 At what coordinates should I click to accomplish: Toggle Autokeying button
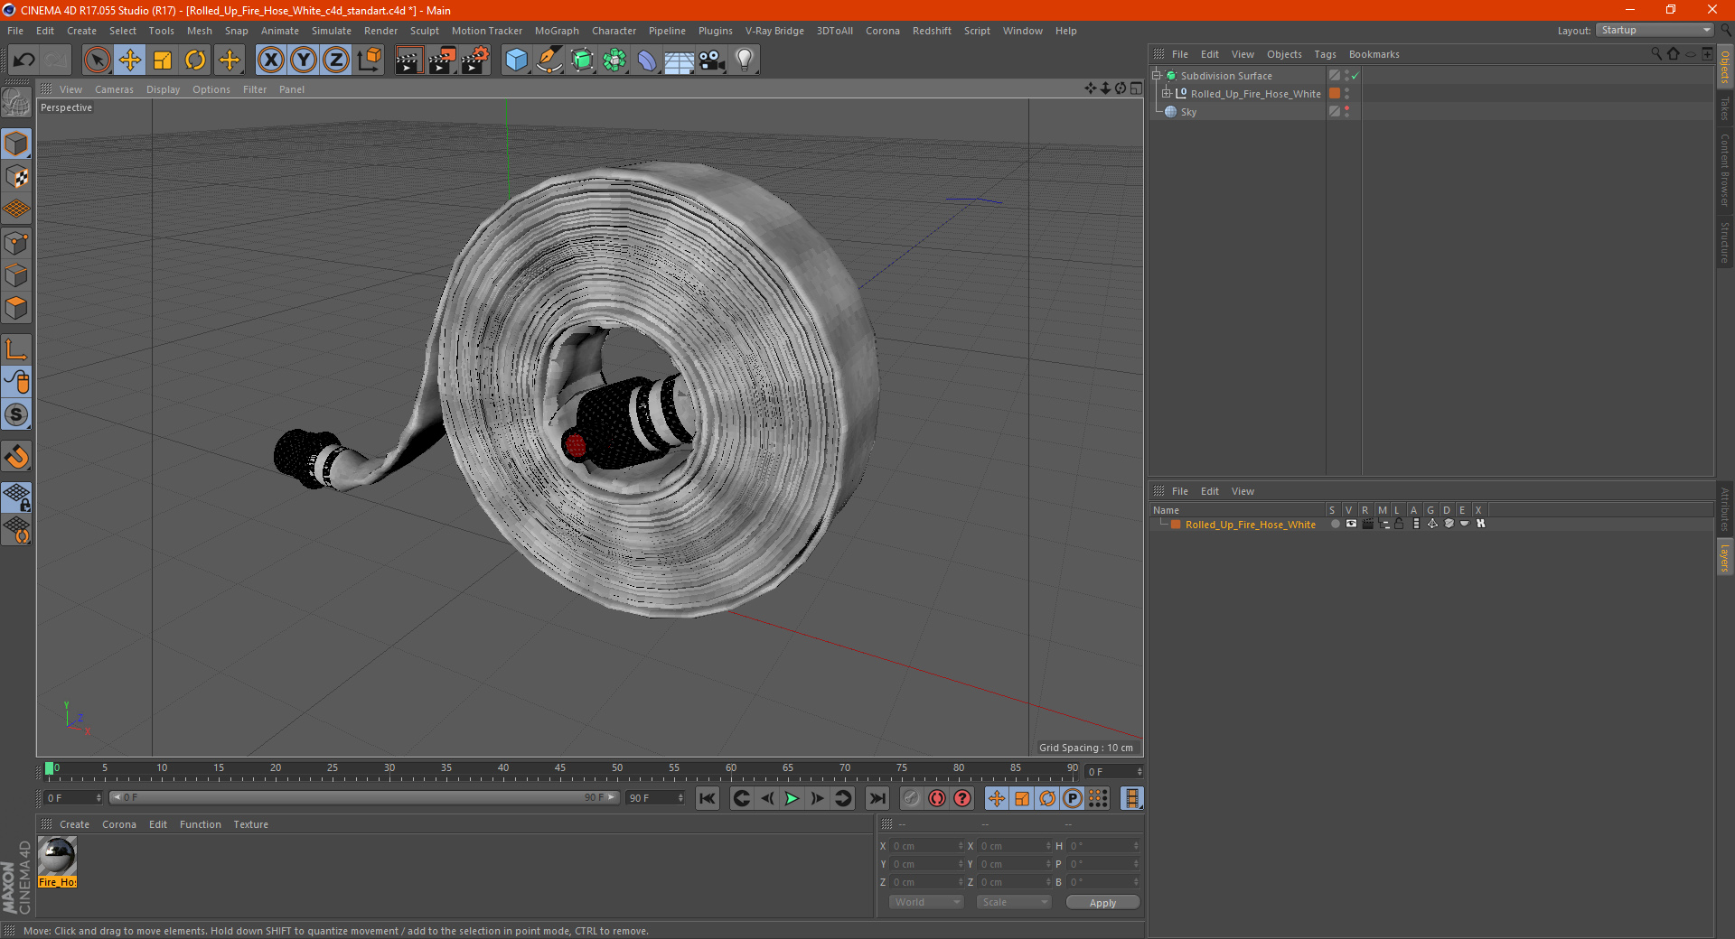pyautogui.click(x=937, y=798)
